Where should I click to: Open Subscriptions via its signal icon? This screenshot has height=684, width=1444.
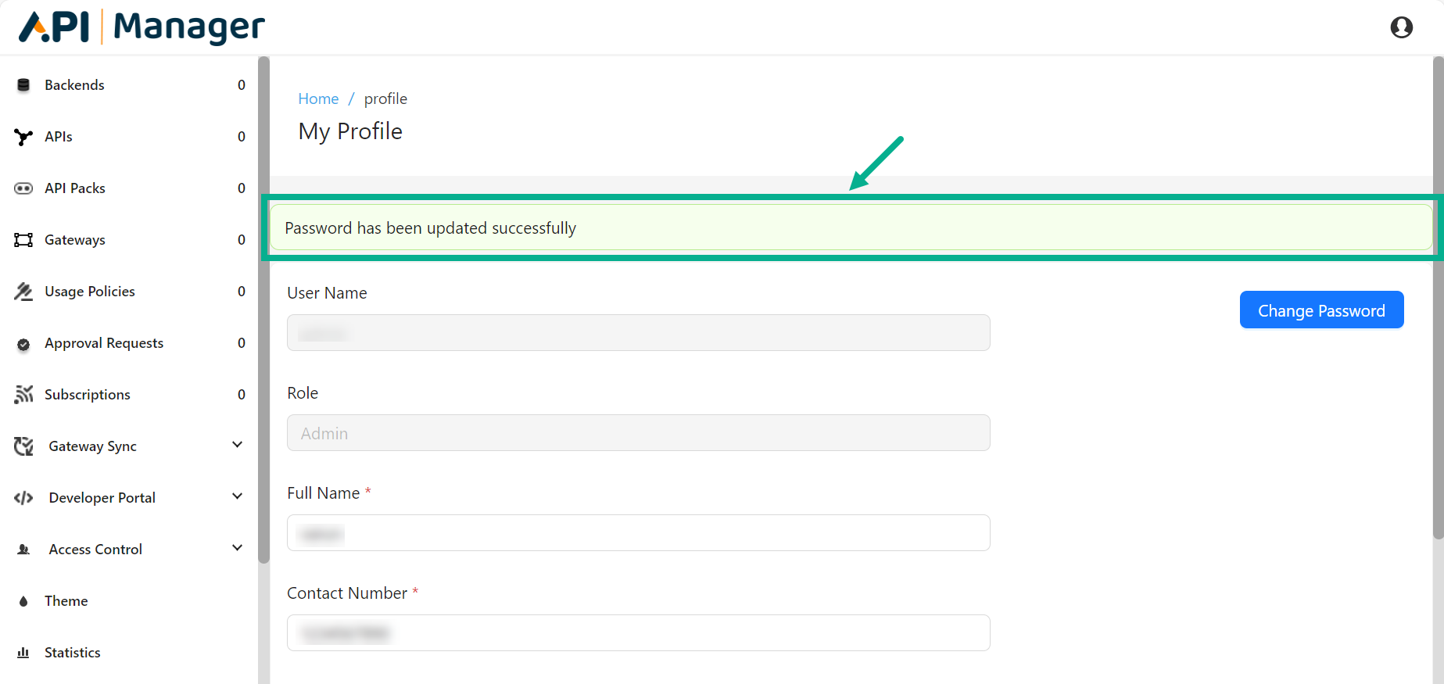(x=23, y=394)
